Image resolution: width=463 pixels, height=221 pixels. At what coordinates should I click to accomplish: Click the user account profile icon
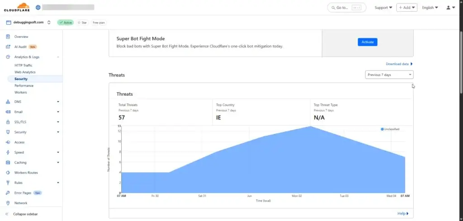pyautogui.click(x=448, y=8)
